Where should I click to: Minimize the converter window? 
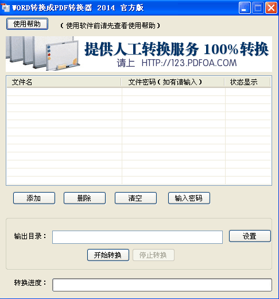click(245, 8)
